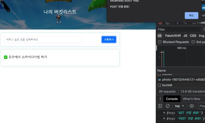The width and height of the screenshot is (205, 123).
Task: Clear the console with the ban icon
Action: pos(167,106)
